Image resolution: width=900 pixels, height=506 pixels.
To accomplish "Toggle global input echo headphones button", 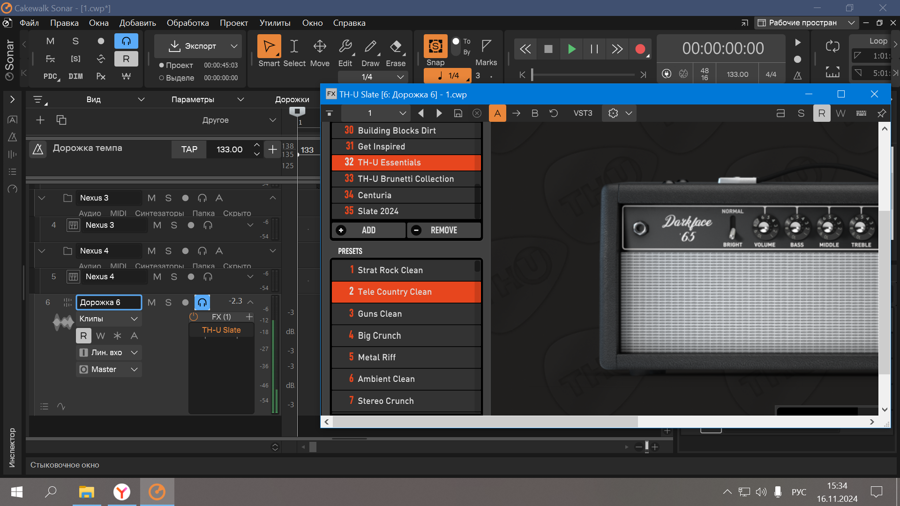I will coord(126,41).
